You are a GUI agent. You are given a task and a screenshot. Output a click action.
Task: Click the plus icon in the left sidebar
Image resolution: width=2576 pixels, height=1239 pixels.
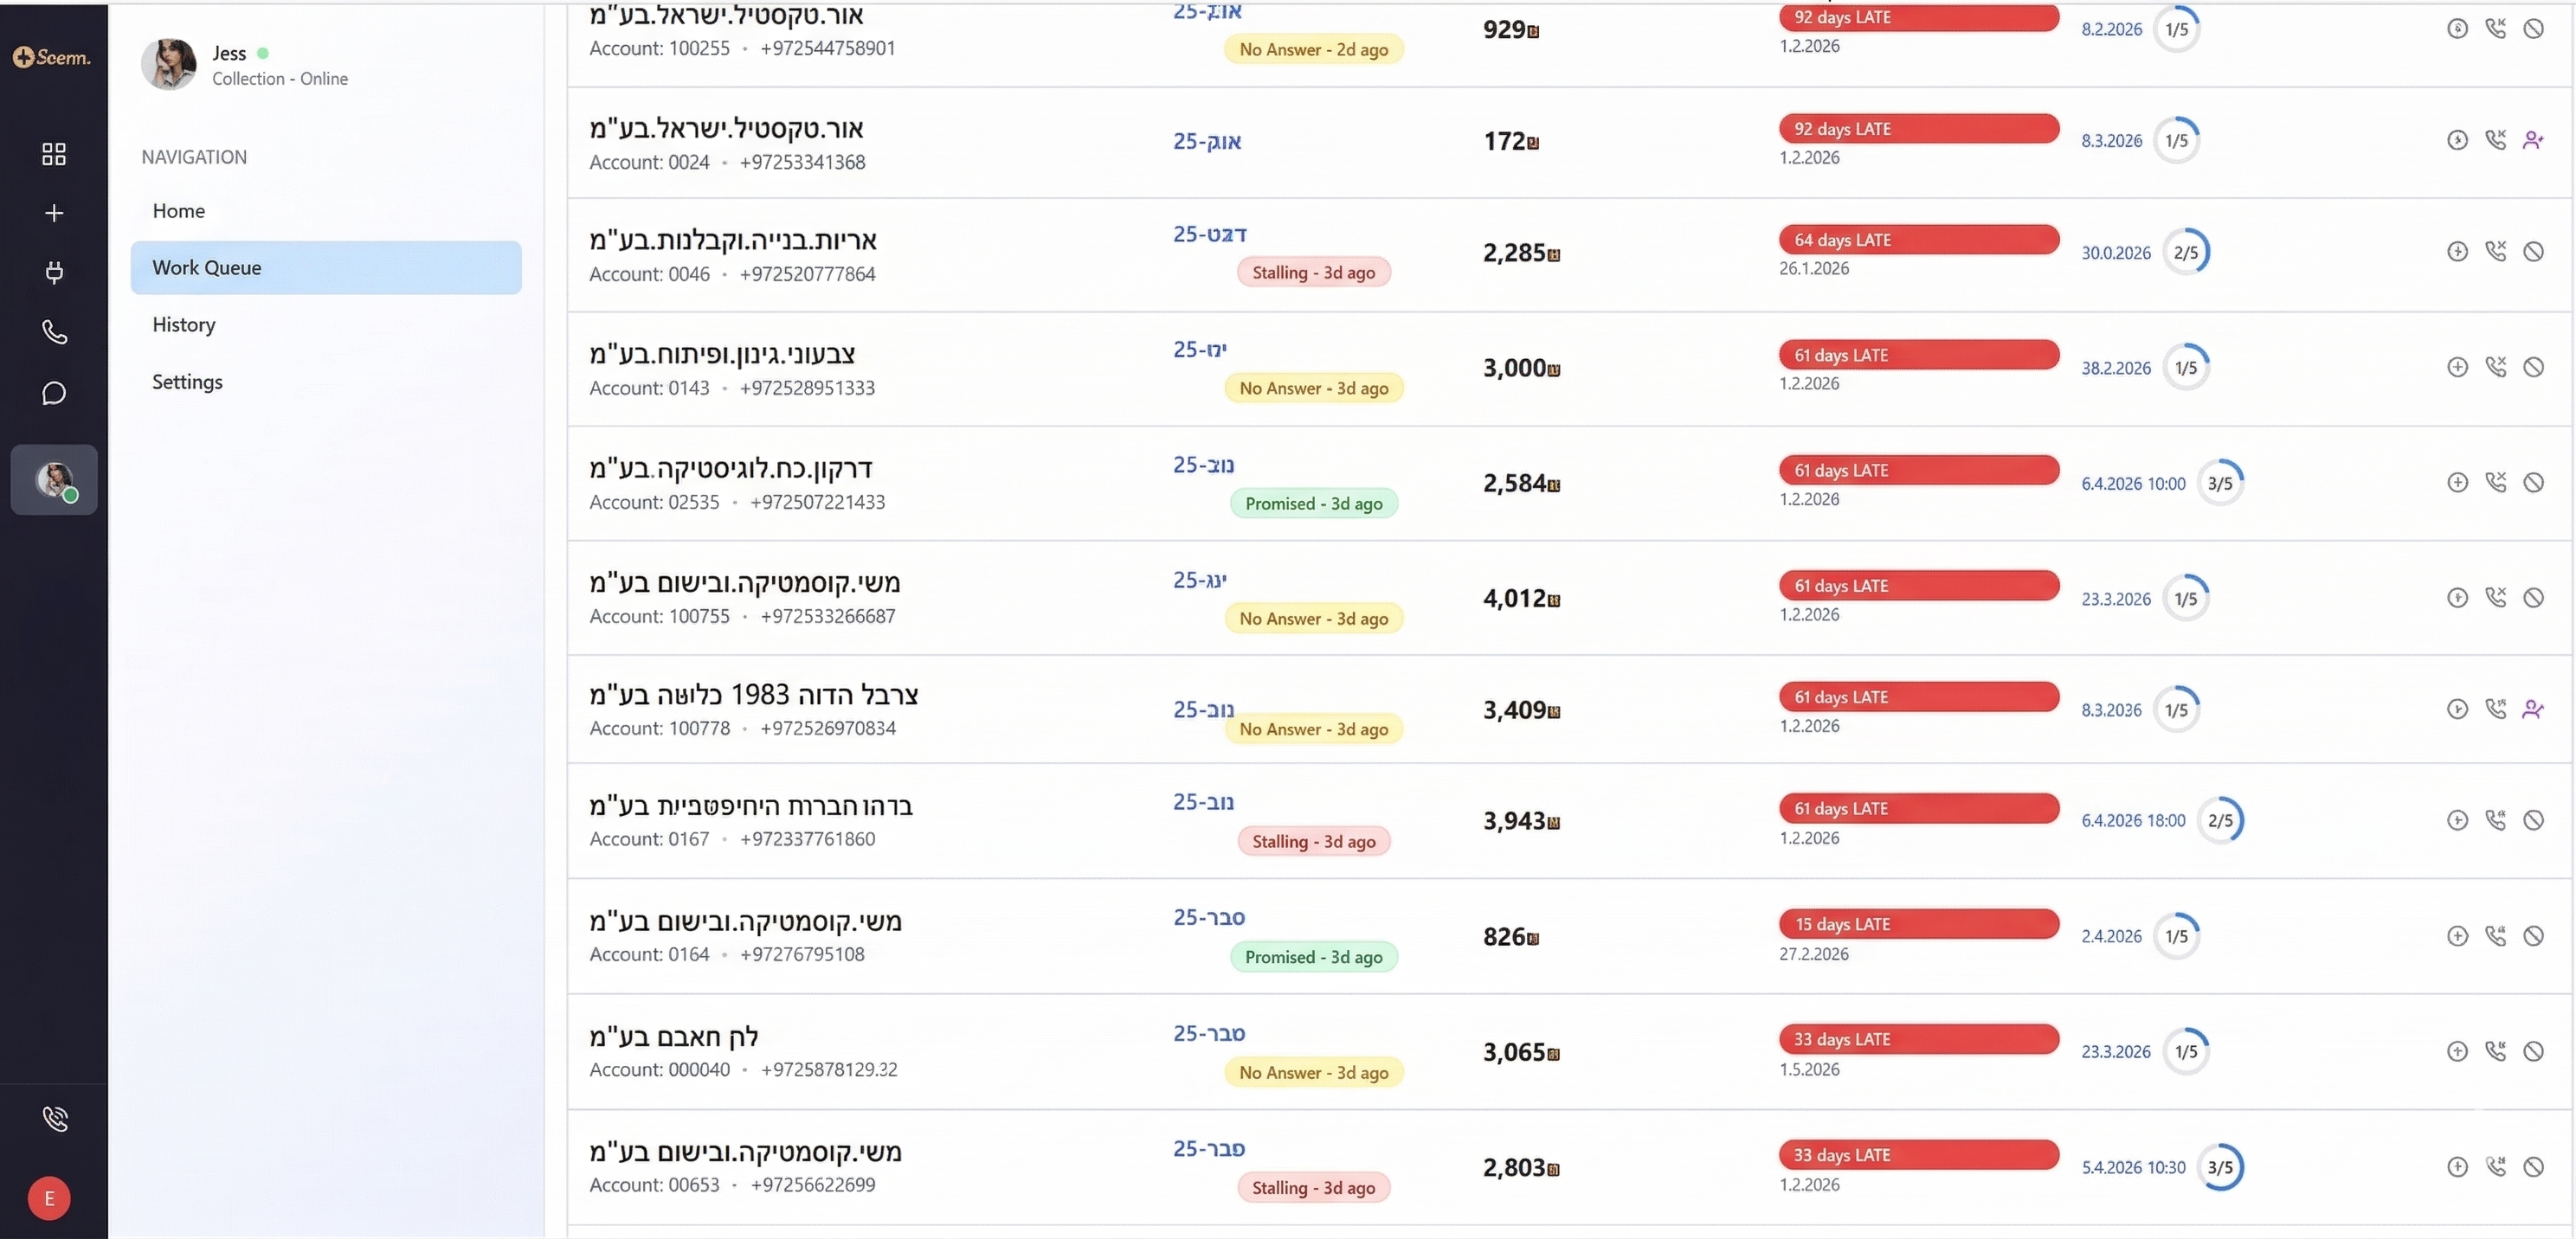[52, 212]
